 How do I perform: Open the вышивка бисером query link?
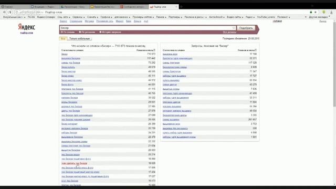pyautogui.click(x=71, y=58)
